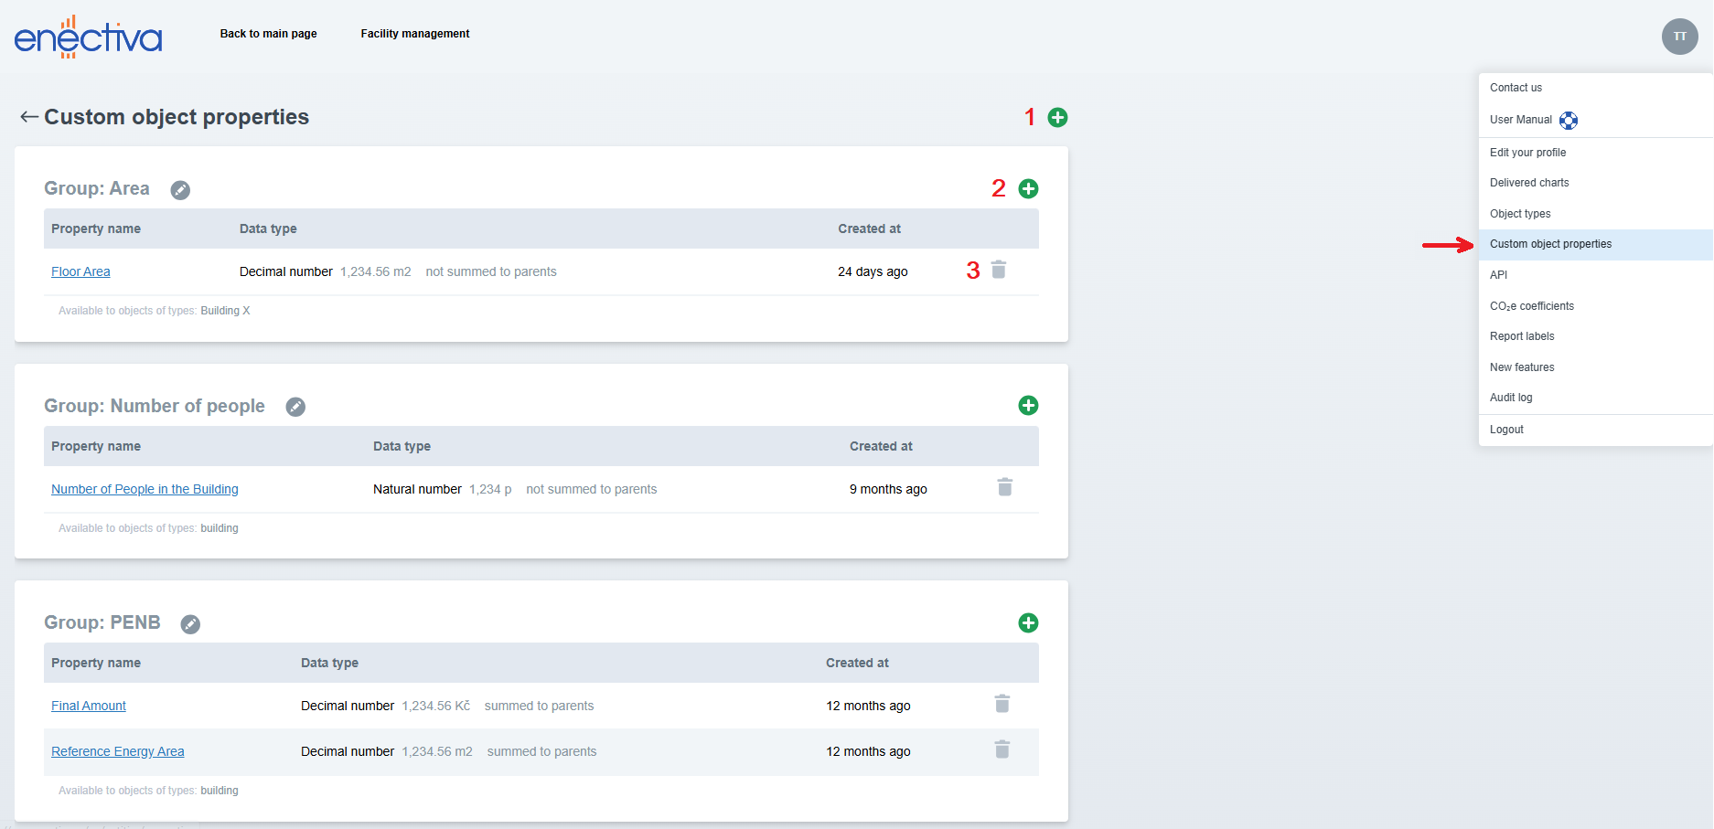Click the enectiva logo
This screenshot has width=1714, height=829.
(88, 37)
